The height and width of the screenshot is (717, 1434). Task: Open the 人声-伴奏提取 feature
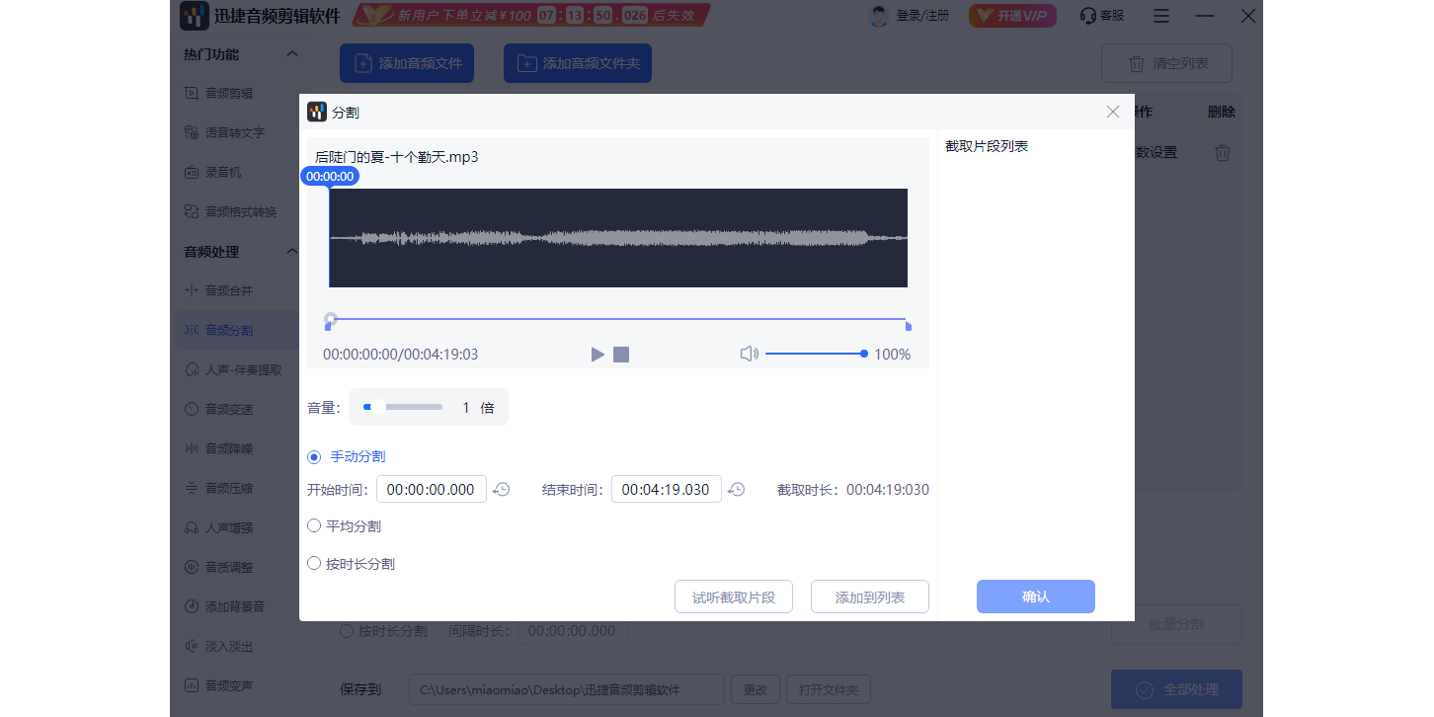tap(245, 369)
